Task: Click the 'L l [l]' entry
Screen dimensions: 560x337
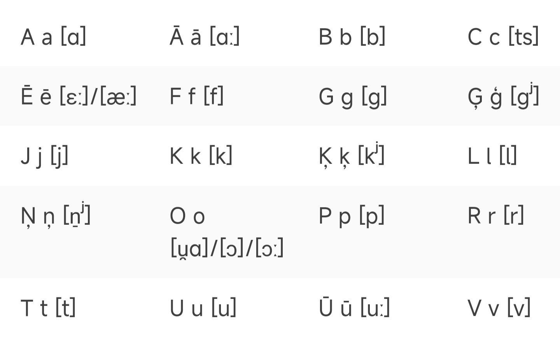Action: (492, 156)
